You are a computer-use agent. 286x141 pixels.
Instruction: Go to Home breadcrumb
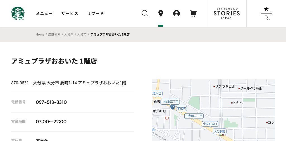pyautogui.click(x=40, y=34)
